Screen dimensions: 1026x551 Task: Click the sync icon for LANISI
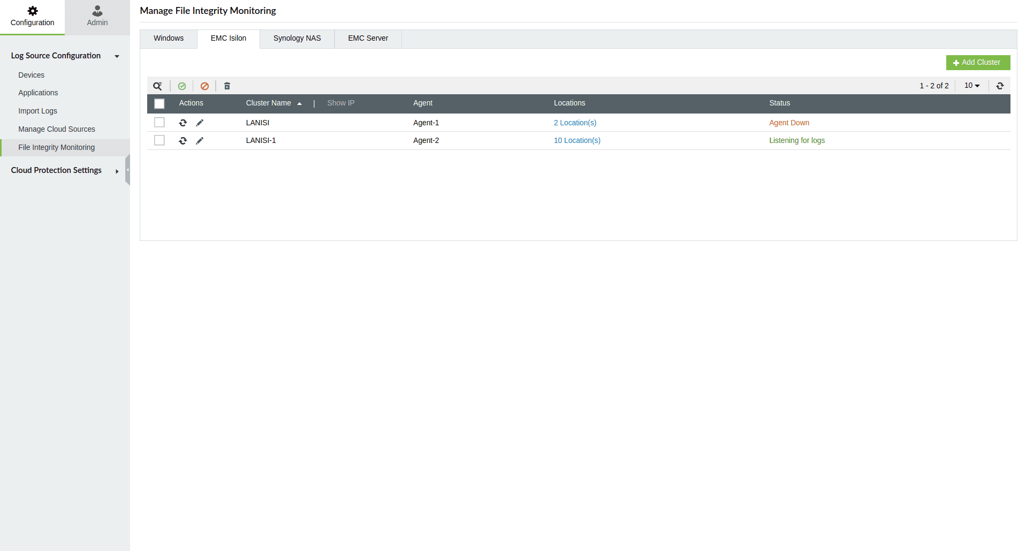tap(183, 123)
